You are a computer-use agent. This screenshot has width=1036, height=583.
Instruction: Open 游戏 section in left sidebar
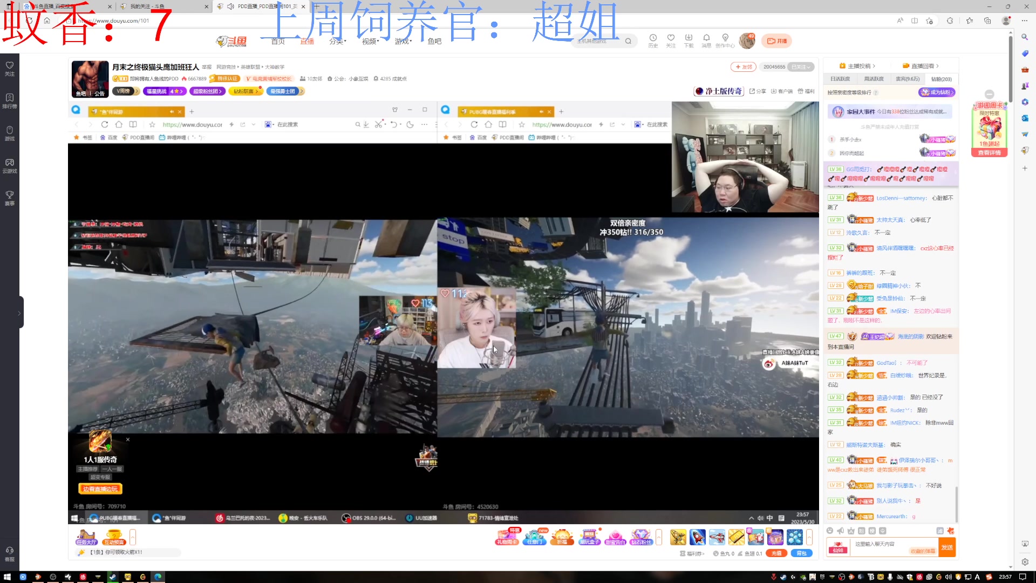(x=10, y=133)
